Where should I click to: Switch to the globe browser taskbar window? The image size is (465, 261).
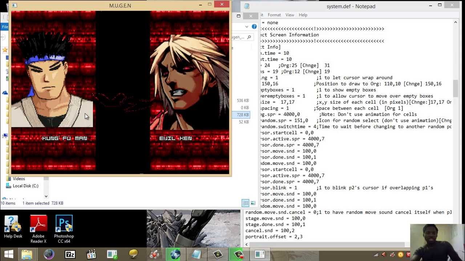click(175, 254)
